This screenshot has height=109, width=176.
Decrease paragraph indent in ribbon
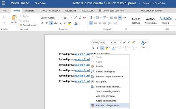[111, 18]
